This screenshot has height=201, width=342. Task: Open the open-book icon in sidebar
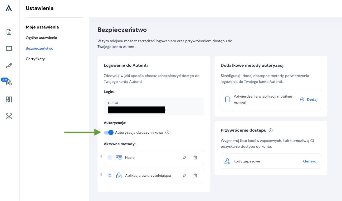[x=9, y=49]
